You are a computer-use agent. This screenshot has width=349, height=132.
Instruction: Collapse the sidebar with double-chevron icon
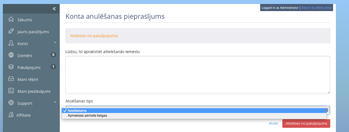coord(54,9)
